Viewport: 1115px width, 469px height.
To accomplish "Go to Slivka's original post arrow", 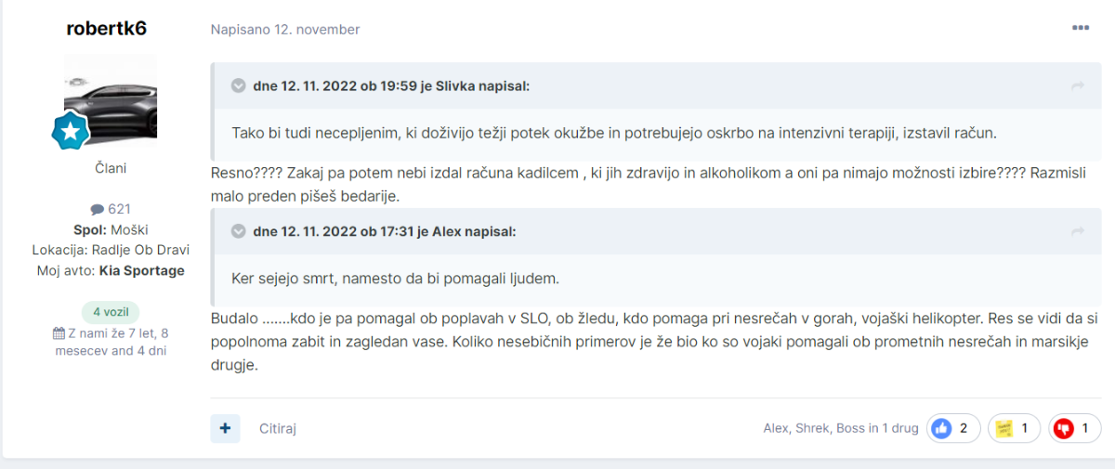I will [x=1078, y=86].
